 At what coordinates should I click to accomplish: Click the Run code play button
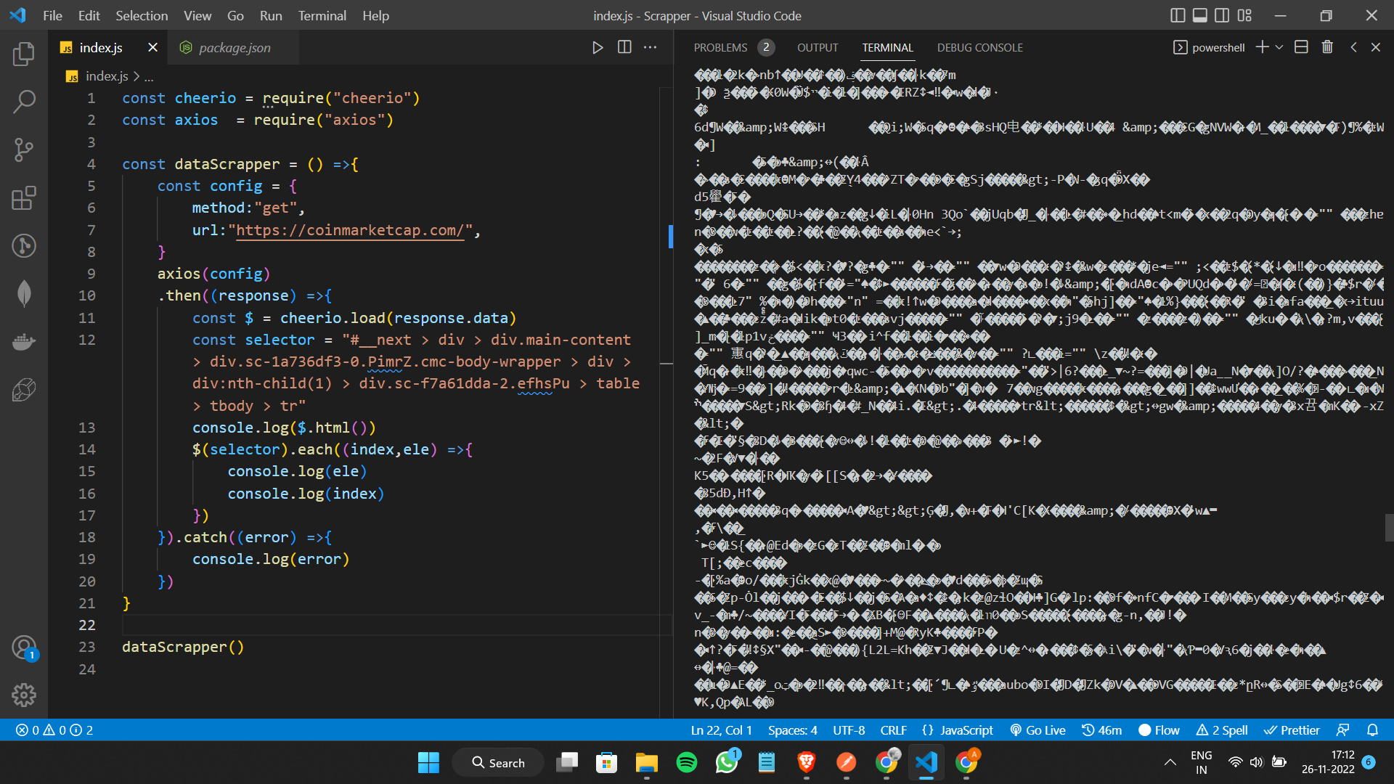(x=597, y=47)
